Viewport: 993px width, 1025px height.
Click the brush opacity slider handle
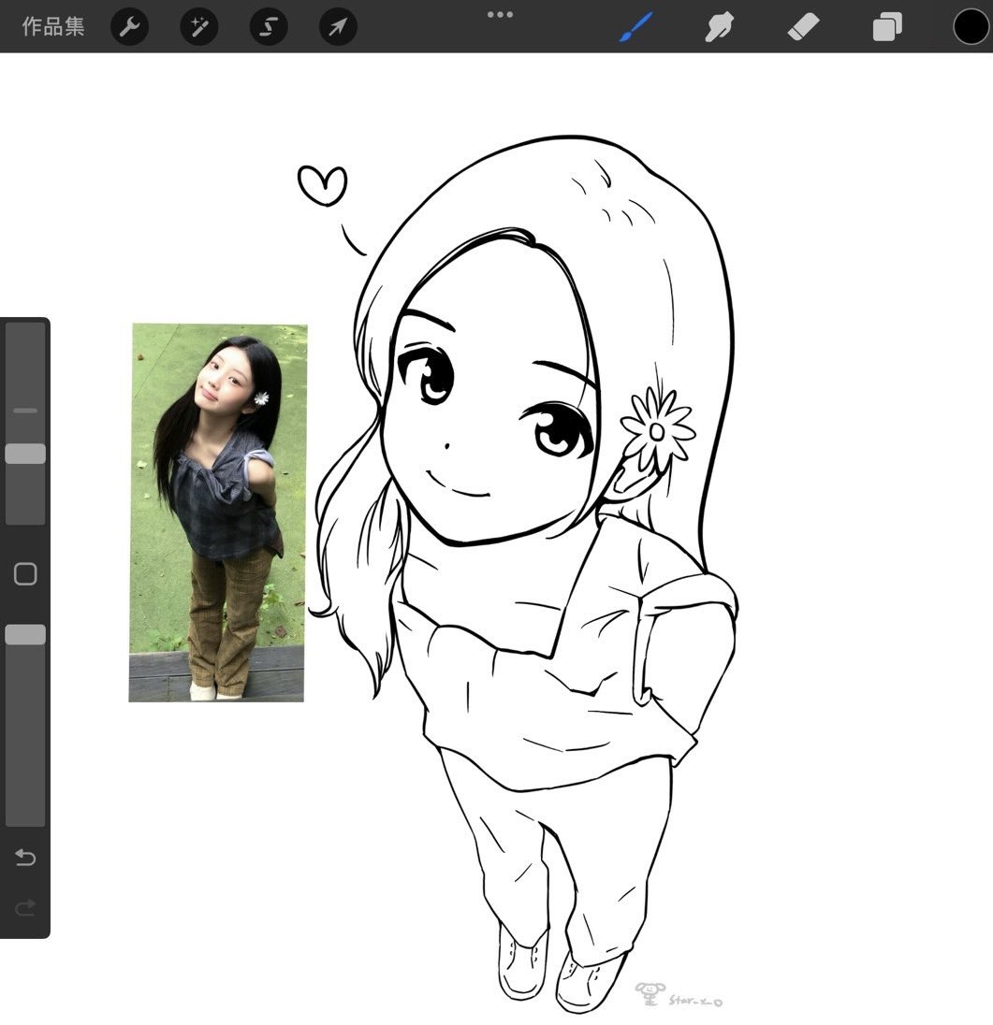coord(25,635)
